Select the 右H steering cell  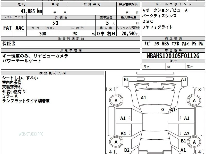coord(111,34)
